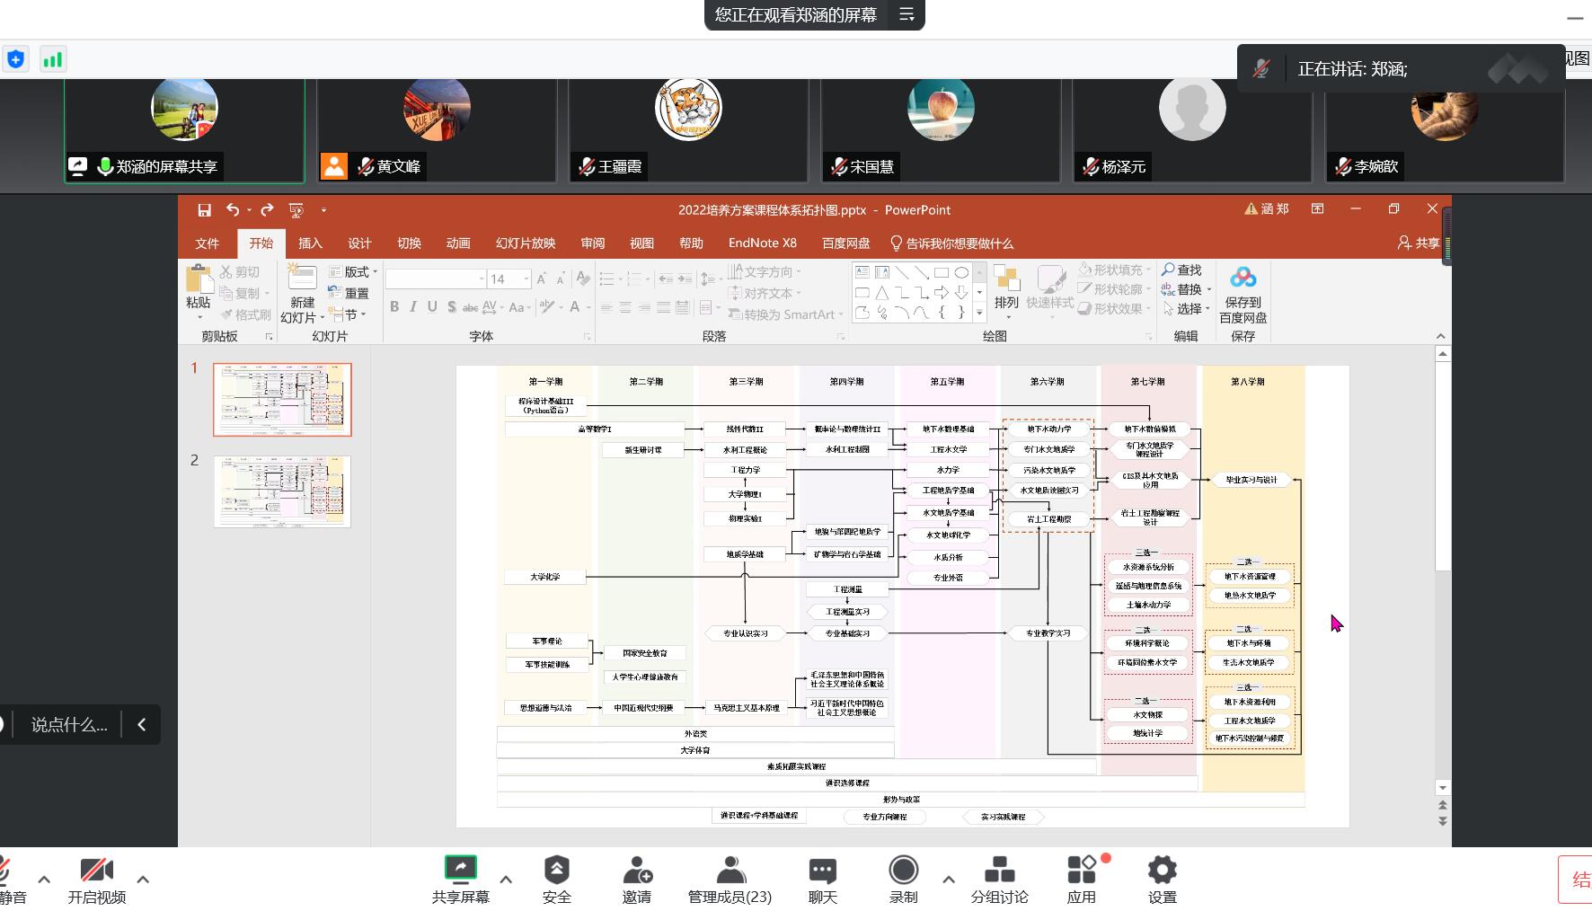This screenshot has width=1592, height=911.
Task: Toggle the Start Video camera button
Action: 96,870
